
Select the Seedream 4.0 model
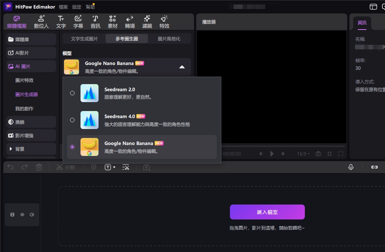(x=72, y=120)
